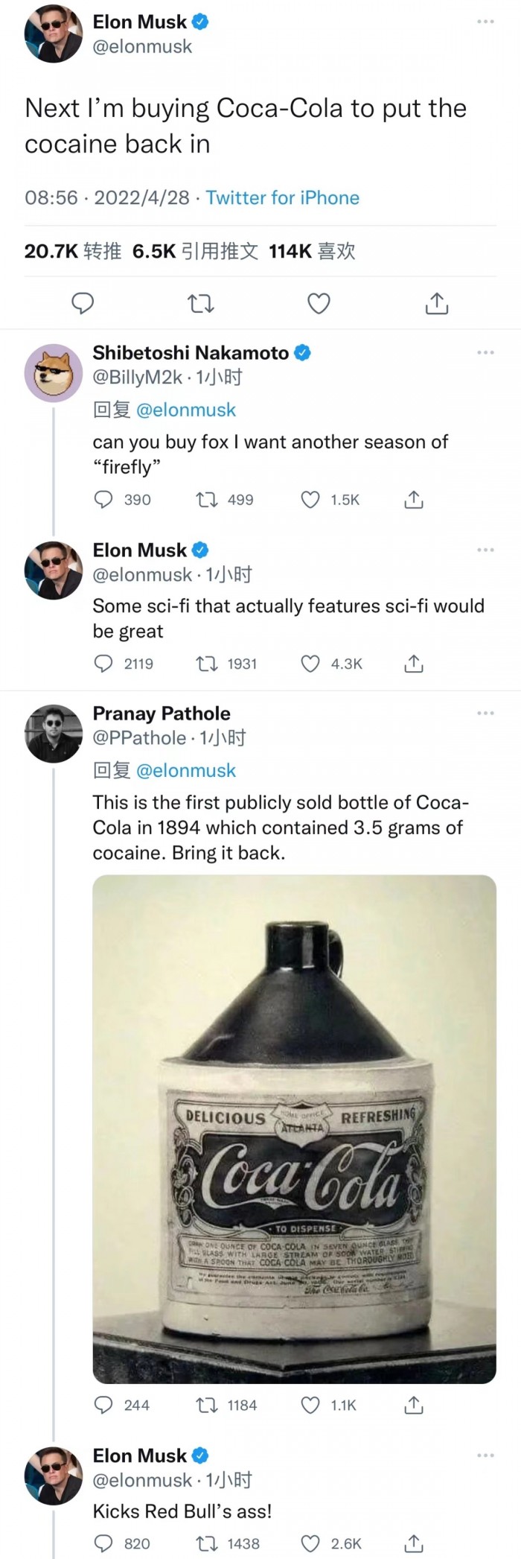
Task: Like the main Coca-Cola tweet
Action: (x=319, y=303)
